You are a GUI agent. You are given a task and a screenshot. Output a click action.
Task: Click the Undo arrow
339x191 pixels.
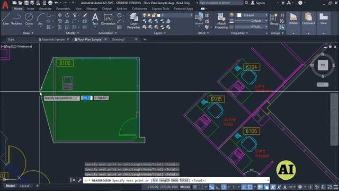[57, 3]
